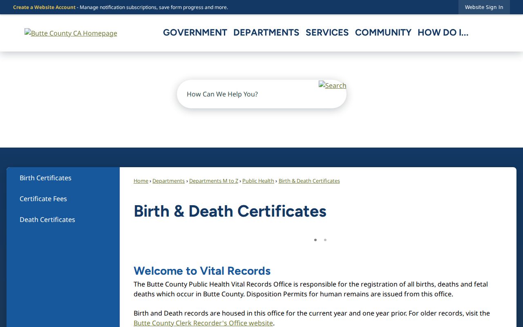The width and height of the screenshot is (523, 327).
Task: Open the GOVERNMENT menu
Action: pos(195,33)
